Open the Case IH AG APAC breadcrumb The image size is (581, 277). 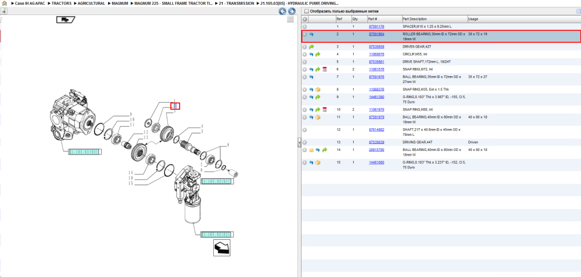(x=30, y=3)
